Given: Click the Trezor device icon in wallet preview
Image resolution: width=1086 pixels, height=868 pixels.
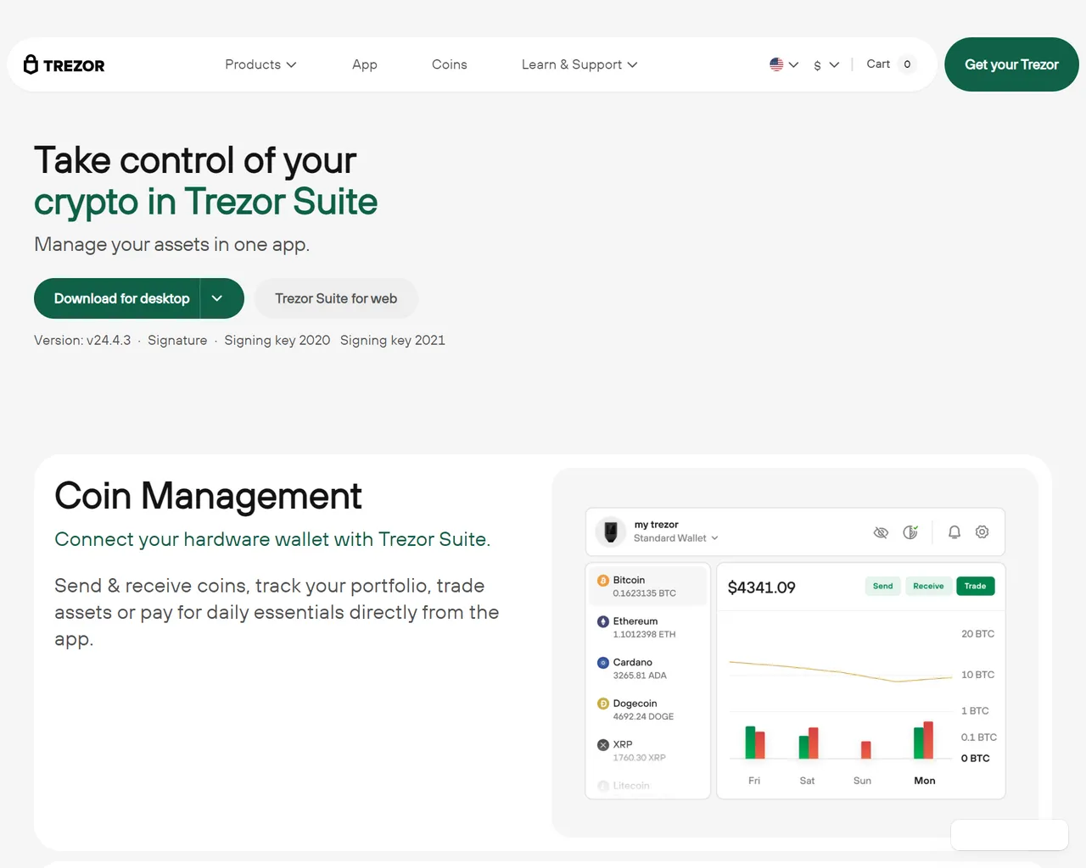Looking at the screenshot, I should [x=610, y=531].
